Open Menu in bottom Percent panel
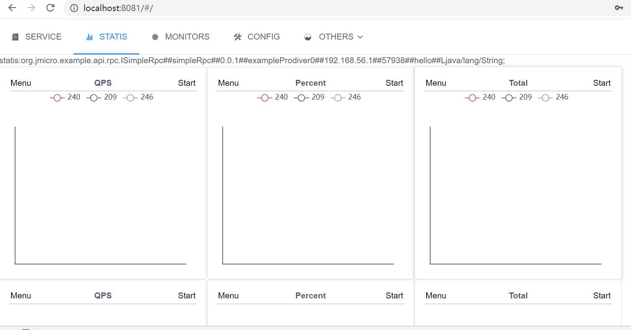 pos(229,296)
